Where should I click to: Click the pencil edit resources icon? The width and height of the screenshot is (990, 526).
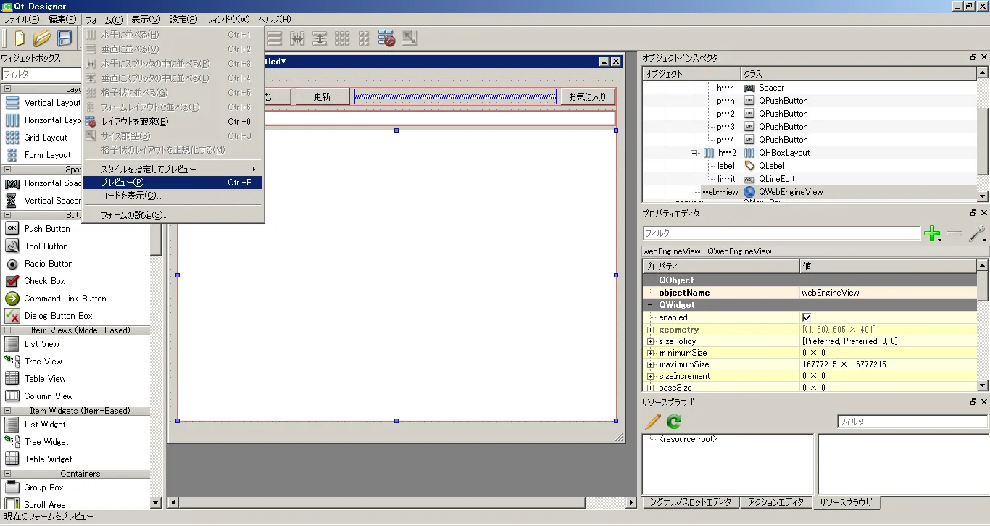point(653,421)
